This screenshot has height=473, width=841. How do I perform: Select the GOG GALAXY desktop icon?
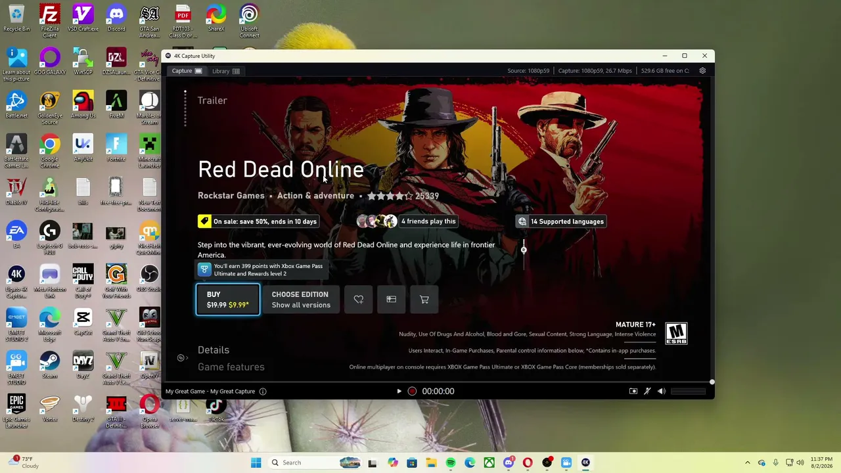(x=50, y=62)
